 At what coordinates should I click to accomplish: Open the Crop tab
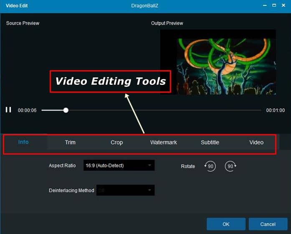pos(116,142)
